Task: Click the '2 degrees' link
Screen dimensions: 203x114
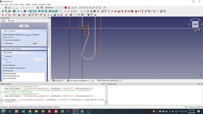Action: point(27,35)
